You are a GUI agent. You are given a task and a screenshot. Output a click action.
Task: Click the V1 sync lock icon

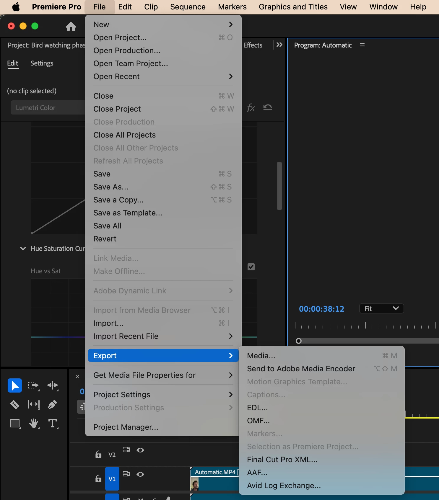coord(126,474)
